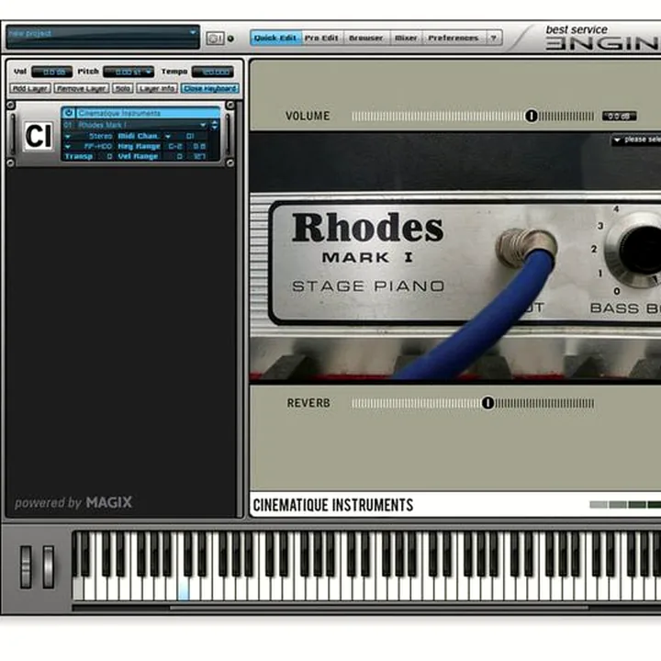This screenshot has height=661, width=661.
Task: Click the small MIDI panic icon beside project box
Action: coord(215,39)
